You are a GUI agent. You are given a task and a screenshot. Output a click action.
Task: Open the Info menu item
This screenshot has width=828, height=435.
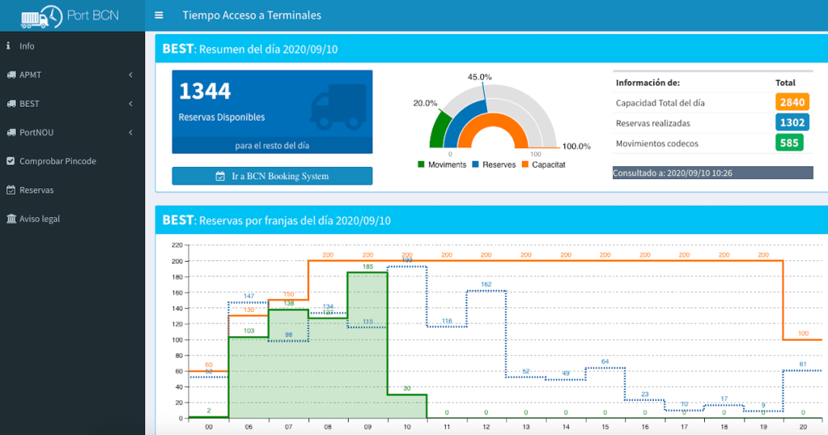(x=72, y=46)
